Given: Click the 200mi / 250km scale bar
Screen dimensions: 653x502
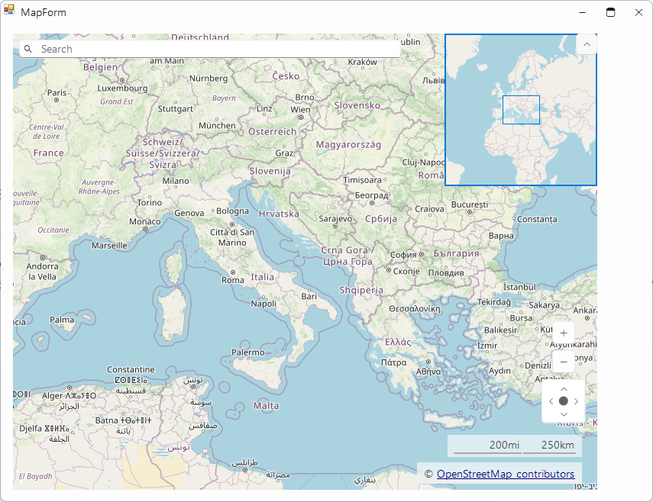Looking at the screenshot, I should [x=515, y=446].
